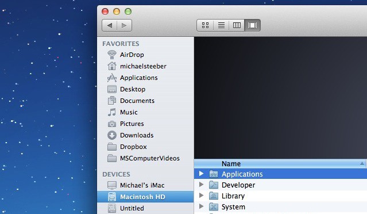The image size is (367, 214).
Task: Select Developer name in file list
Action: [x=238, y=185]
